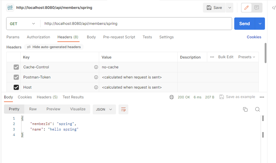Click "hello spring" value in response
The width and height of the screenshot is (276, 163).
point(63,130)
